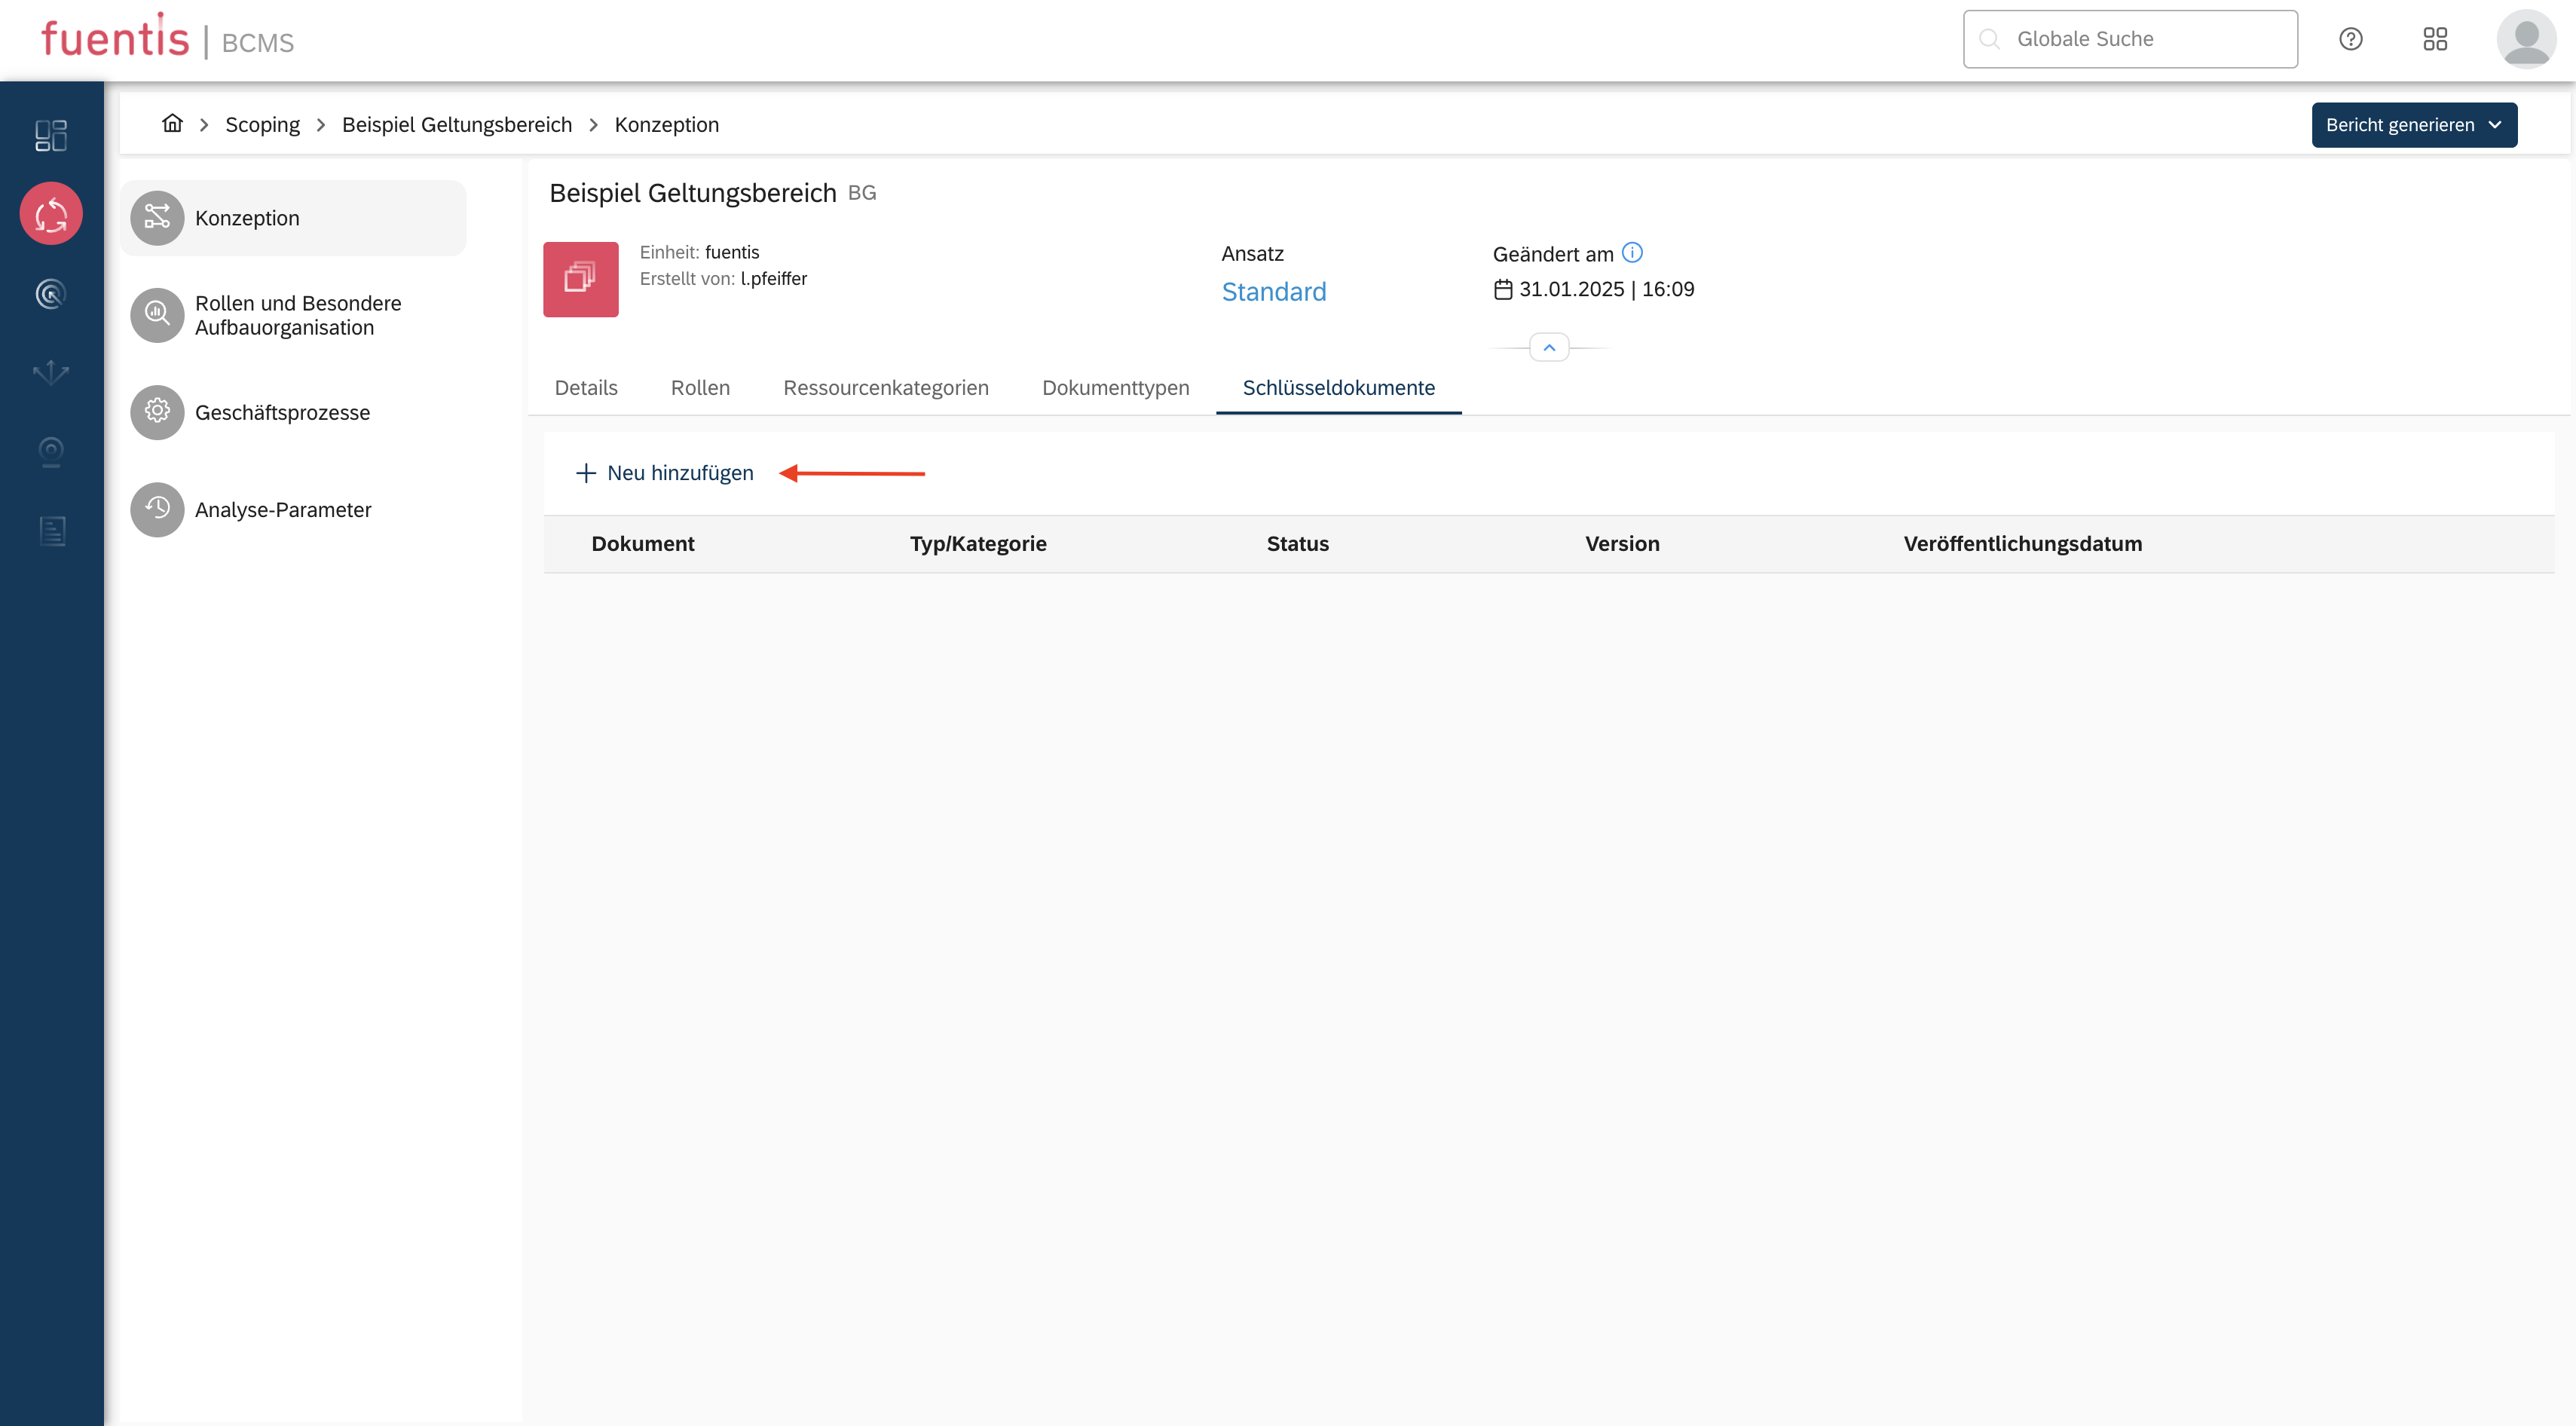Switch to the Ressourcenkategorien tab
Image resolution: width=2576 pixels, height=1426 pixels.
[x=885, y=388]
